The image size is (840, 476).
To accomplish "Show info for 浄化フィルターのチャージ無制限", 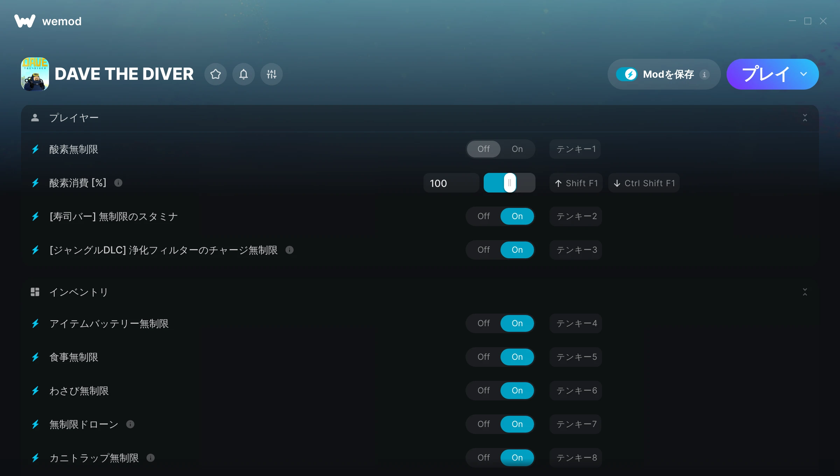I will click(x=289, y=250).
